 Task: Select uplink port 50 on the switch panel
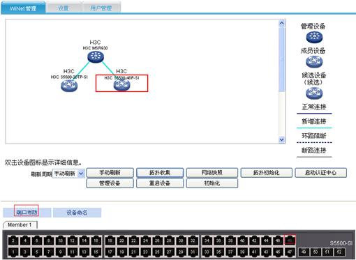pos(316,252)
